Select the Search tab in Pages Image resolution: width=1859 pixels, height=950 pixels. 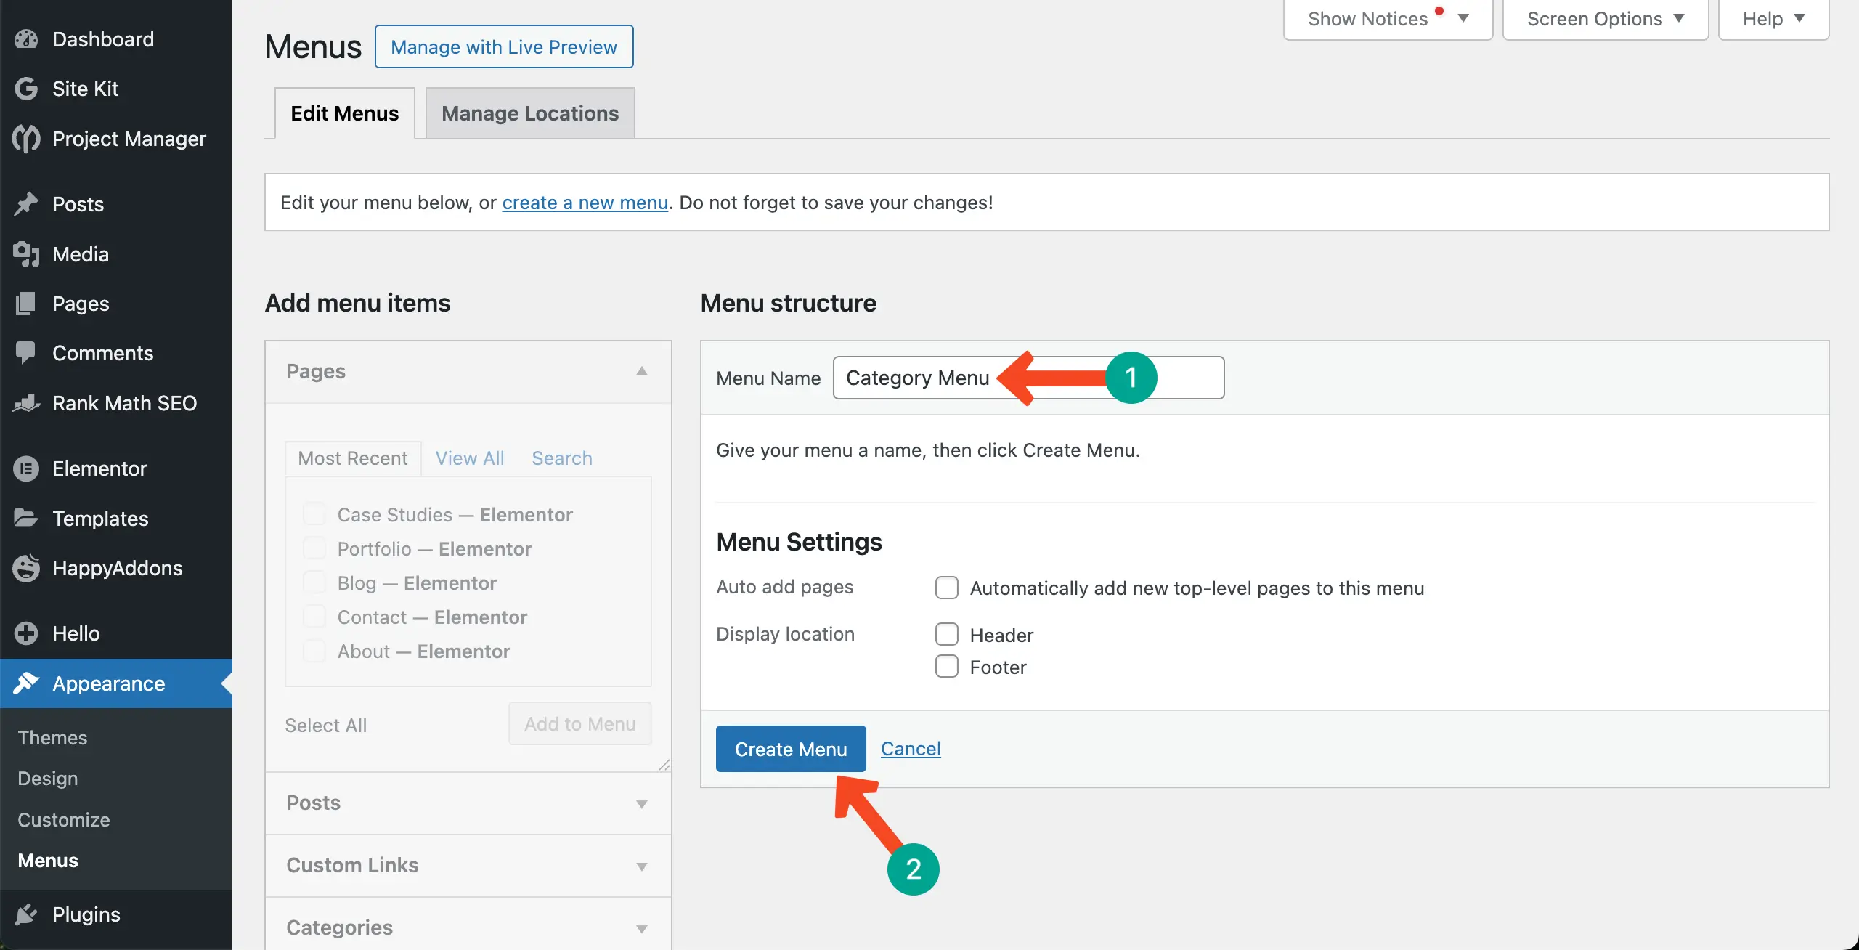tap(562, 458)
